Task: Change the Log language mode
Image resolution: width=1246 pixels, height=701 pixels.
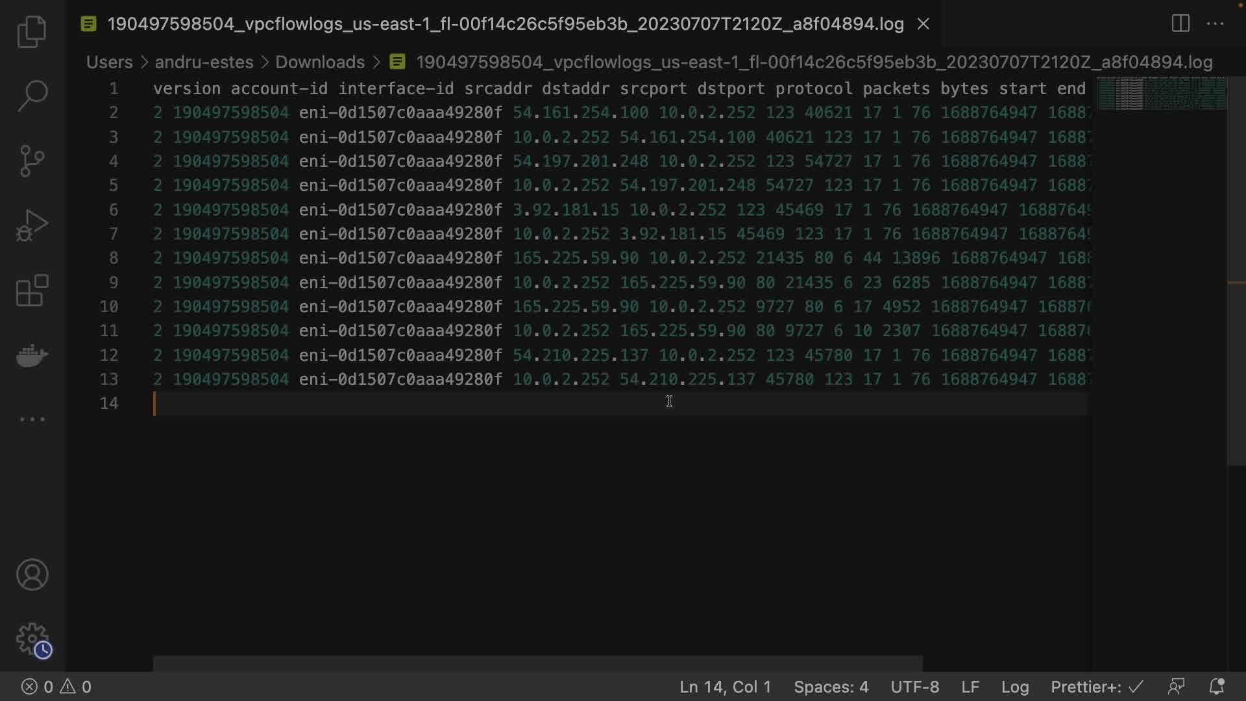Action: tap(1014, 687)
